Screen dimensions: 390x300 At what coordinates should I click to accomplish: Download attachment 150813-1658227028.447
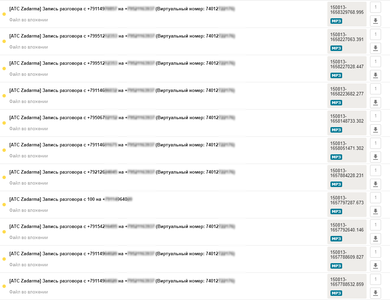[x=375, y=75]
